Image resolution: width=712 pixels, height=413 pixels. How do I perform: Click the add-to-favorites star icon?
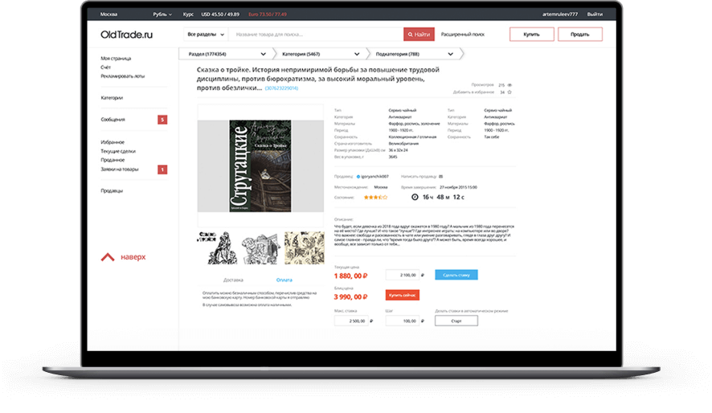(x=509, y=92)
